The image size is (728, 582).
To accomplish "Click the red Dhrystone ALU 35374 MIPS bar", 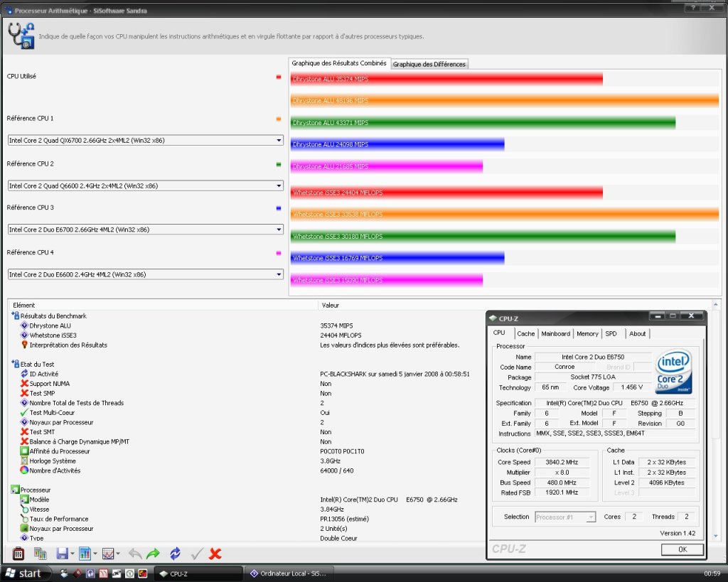I will 446,79.
